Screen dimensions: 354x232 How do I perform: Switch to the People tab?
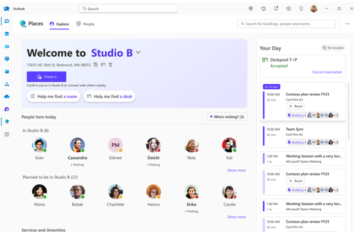tap(85, 24)
